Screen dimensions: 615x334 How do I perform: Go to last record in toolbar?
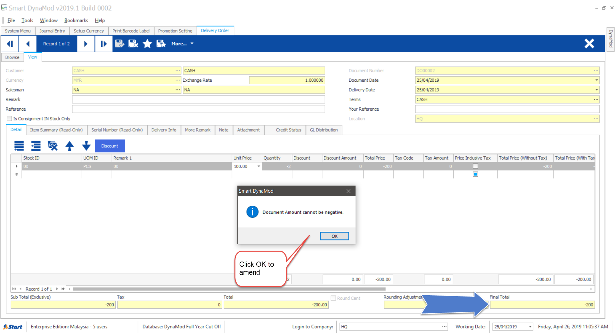pyautogui.click(x=103, y=44)
